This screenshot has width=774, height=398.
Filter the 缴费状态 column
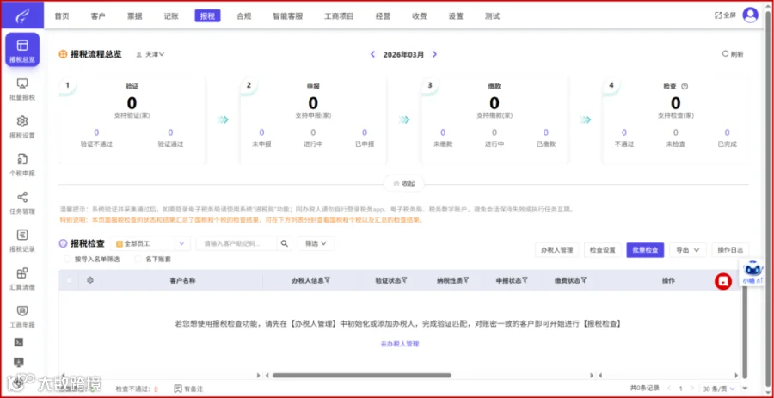583,280
